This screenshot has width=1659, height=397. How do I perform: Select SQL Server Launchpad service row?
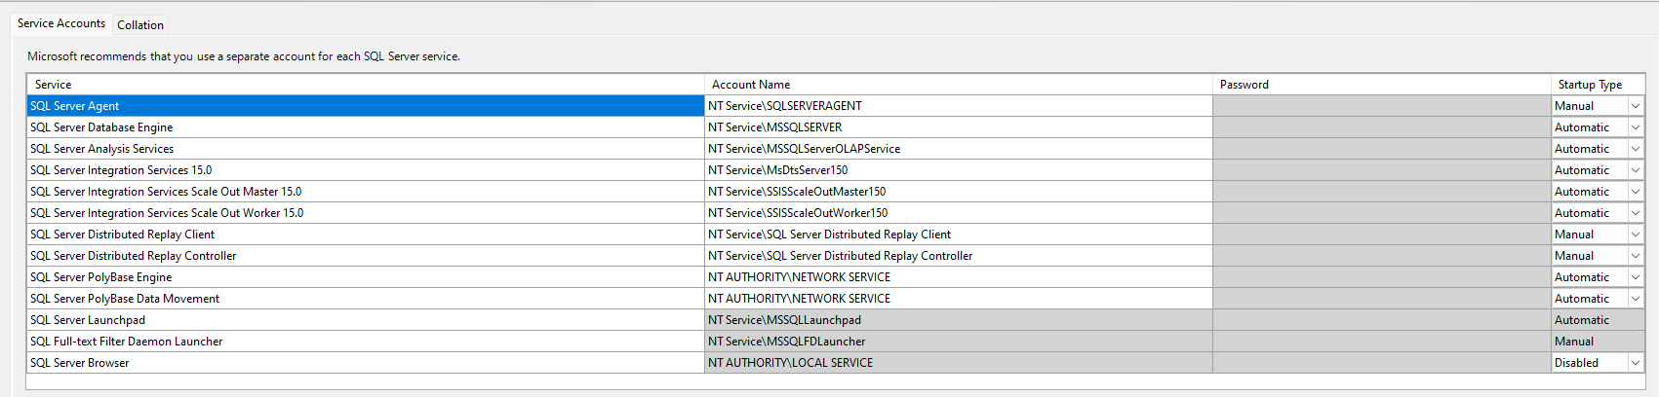[x=366, y=320]
